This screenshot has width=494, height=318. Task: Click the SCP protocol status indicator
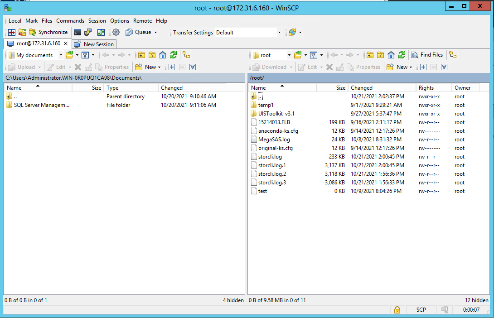tap(421, 310)
